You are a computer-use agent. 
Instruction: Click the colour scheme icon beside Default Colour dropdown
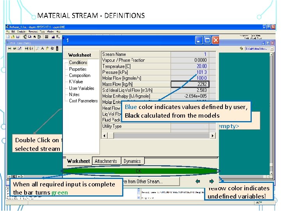[242, 48]
